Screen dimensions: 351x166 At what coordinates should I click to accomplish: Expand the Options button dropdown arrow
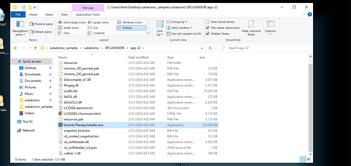[x=271, y=34]
